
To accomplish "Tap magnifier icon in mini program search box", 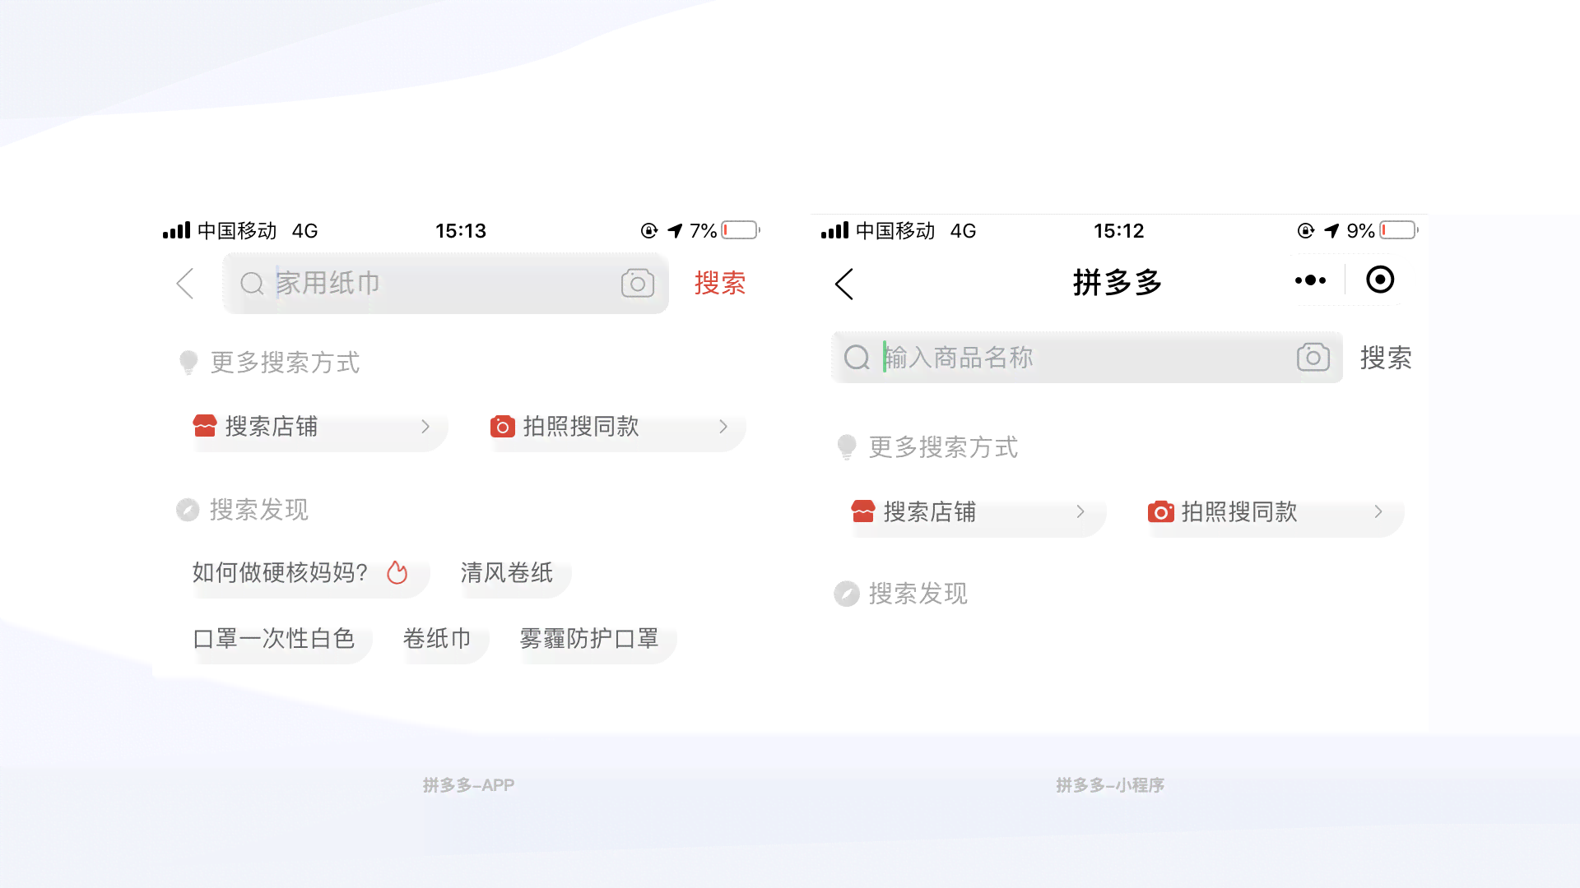I will (857, 358).
